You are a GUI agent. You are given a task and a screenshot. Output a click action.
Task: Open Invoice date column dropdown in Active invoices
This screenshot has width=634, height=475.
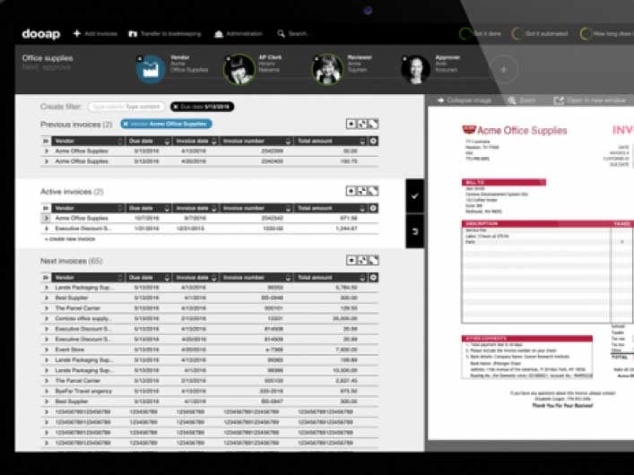coord(217,208)
